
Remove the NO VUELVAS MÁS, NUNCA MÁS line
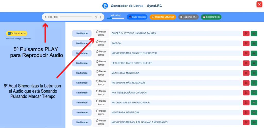coord(246,83)
